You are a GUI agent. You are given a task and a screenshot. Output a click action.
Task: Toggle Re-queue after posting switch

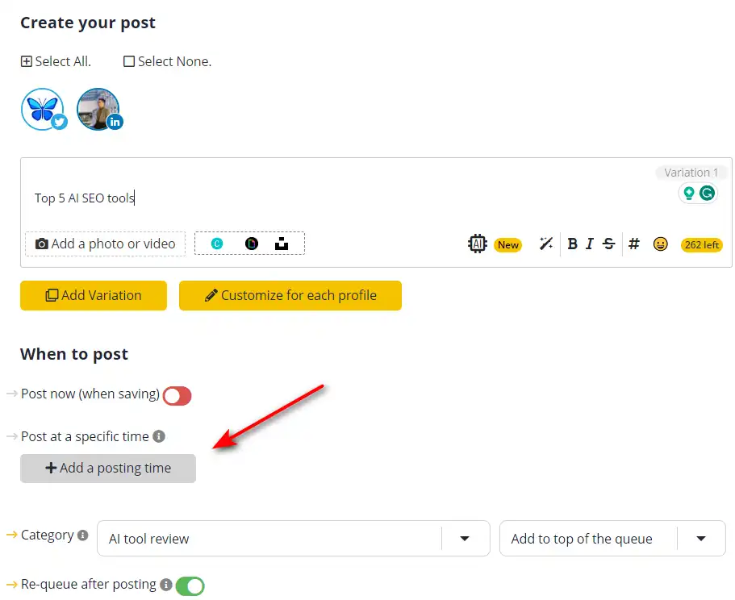pos(190,586)
